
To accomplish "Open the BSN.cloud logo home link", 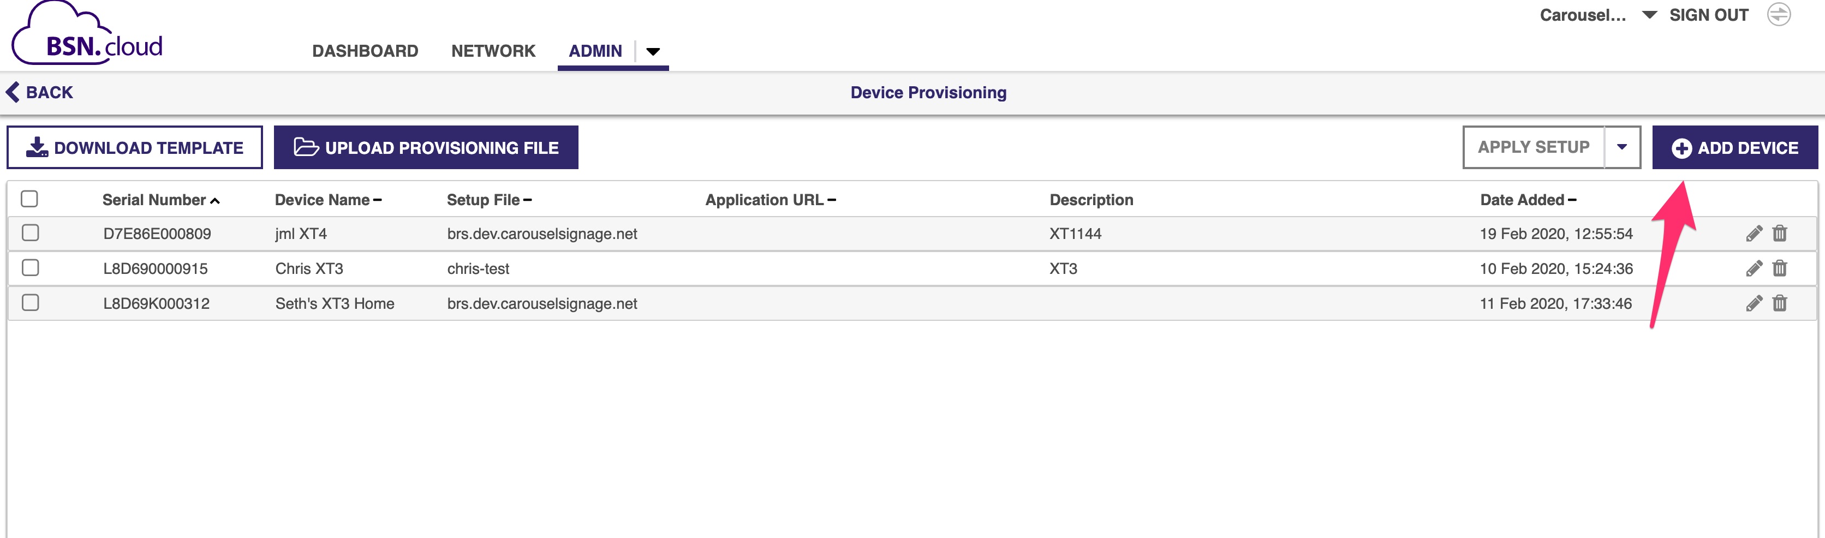I will pyautogui.click(x=87, y=34).
